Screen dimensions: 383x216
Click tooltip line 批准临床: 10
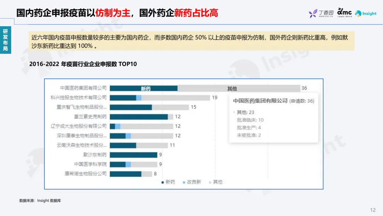tap(250, 120)
